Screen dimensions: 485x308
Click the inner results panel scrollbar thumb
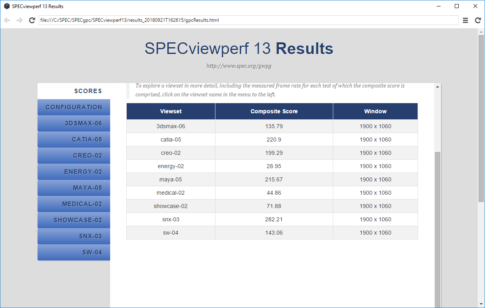438,230
